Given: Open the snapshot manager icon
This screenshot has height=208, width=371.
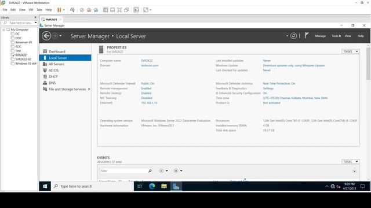Looking at the screenshot, I should click(96, 10).
